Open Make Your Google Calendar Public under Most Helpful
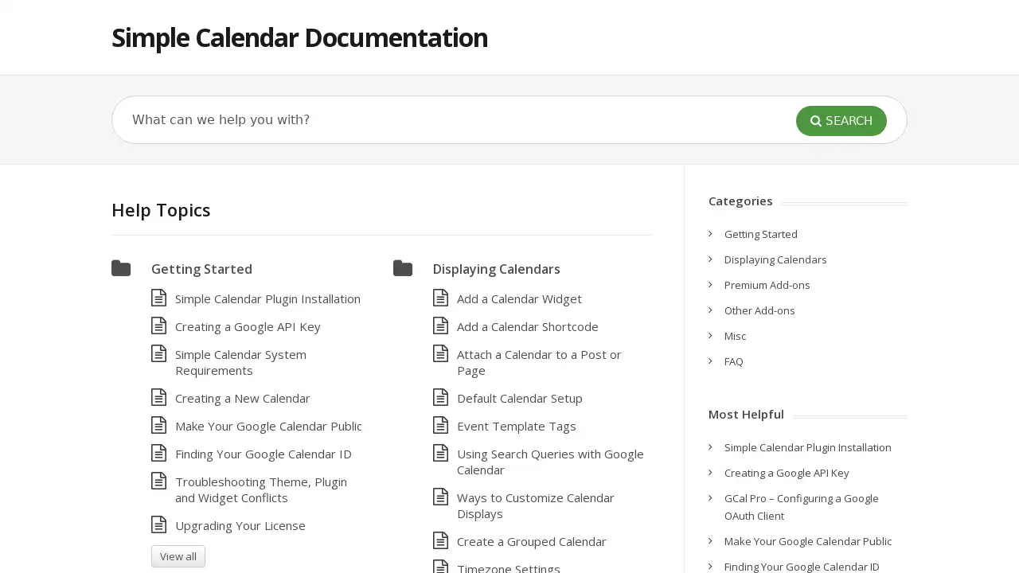Viewport: 1019px width, 573px height. pyautogui.click(x=807, y=541)
